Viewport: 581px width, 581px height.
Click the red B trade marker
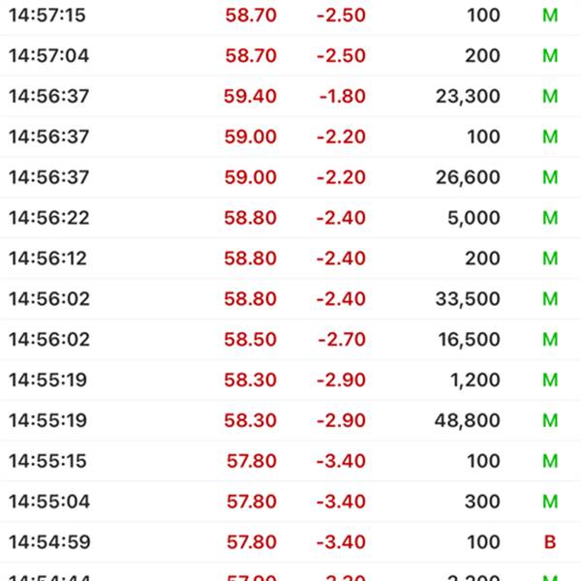[550, 542]
